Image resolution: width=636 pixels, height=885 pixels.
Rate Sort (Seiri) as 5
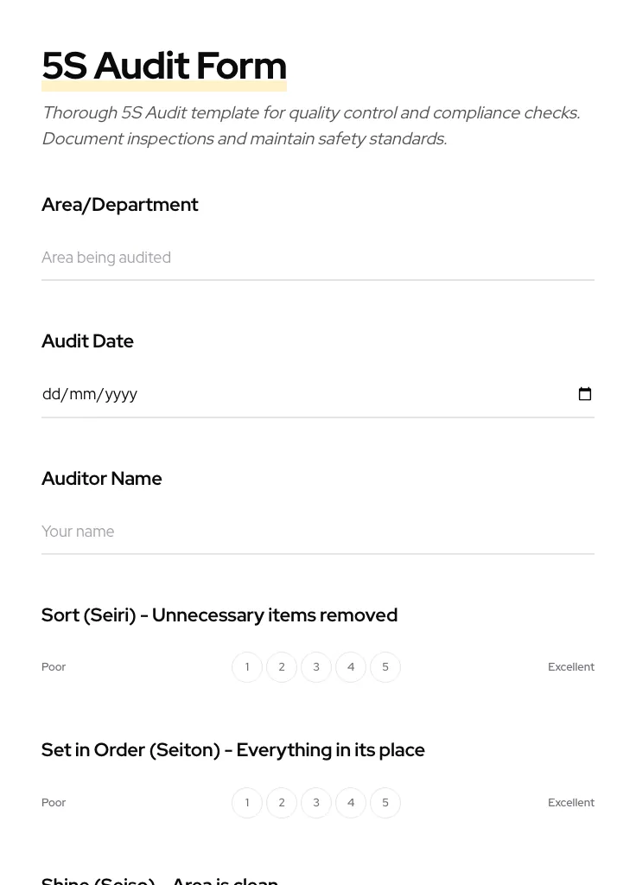(385, 666)
